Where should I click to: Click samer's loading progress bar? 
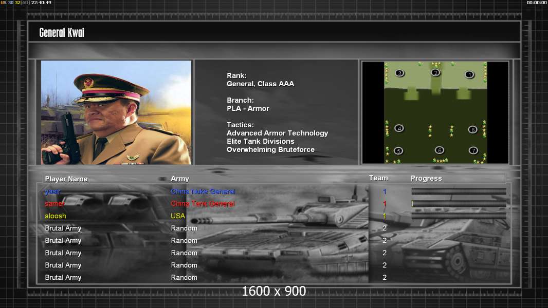[x=459, y=204]
